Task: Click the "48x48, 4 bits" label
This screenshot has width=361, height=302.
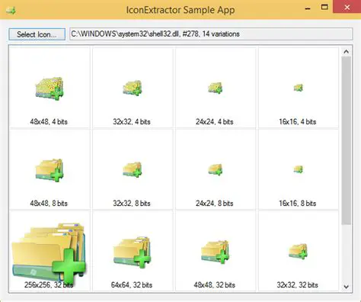Action: 49,122
